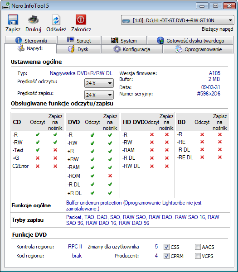Click the serial number #596>2O6
Screen dimensions: 238x272
209,94
